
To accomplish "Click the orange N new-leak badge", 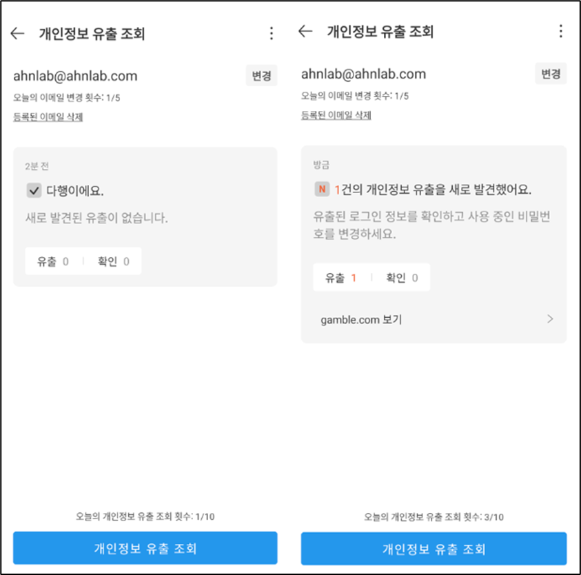I will click(x=321, y=189).
